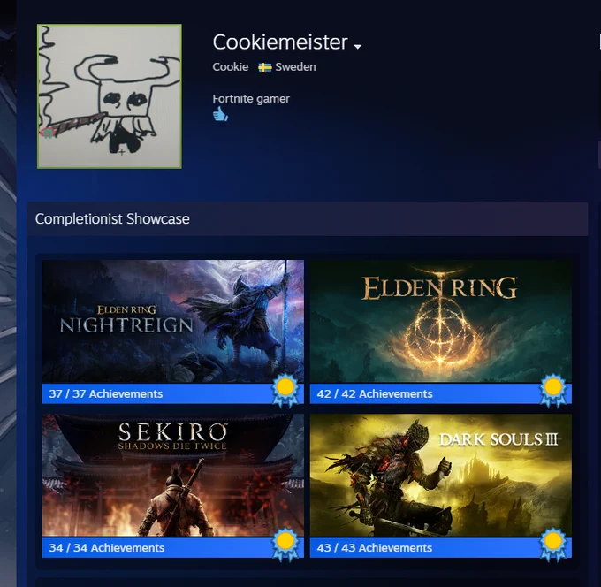Click the completion ribbon badge on Dark Souls III
The width and height of the screenshot is (601, 587).
(x=552, y=545)
